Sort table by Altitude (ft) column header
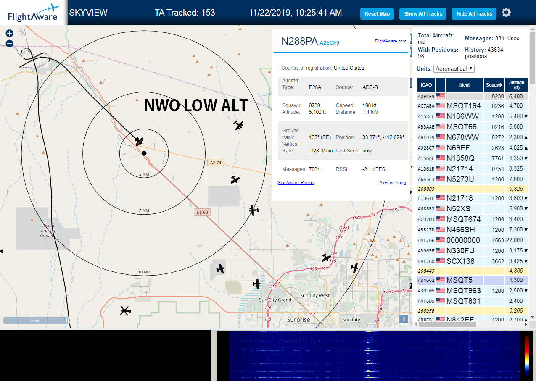Screen dimensions: 536x381 (x=517, y=85)
